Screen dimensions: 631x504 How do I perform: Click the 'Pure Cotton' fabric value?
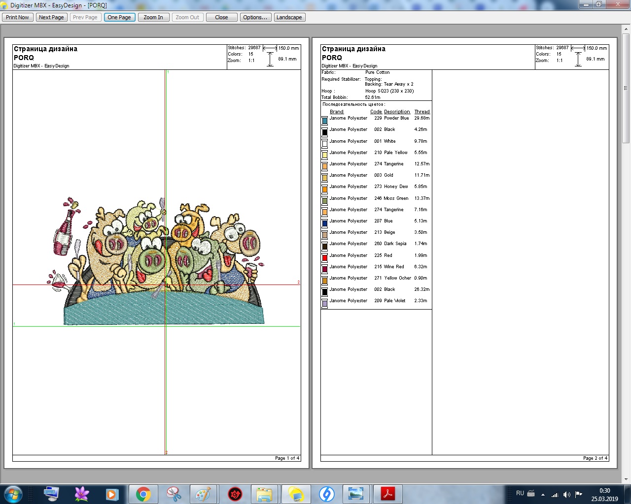point(377,72)
